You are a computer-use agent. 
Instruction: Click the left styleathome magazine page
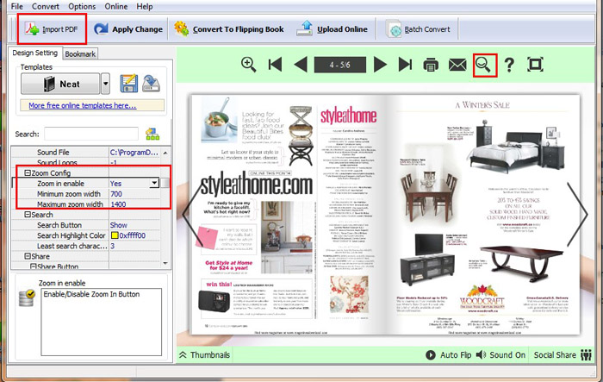[289, 215]
